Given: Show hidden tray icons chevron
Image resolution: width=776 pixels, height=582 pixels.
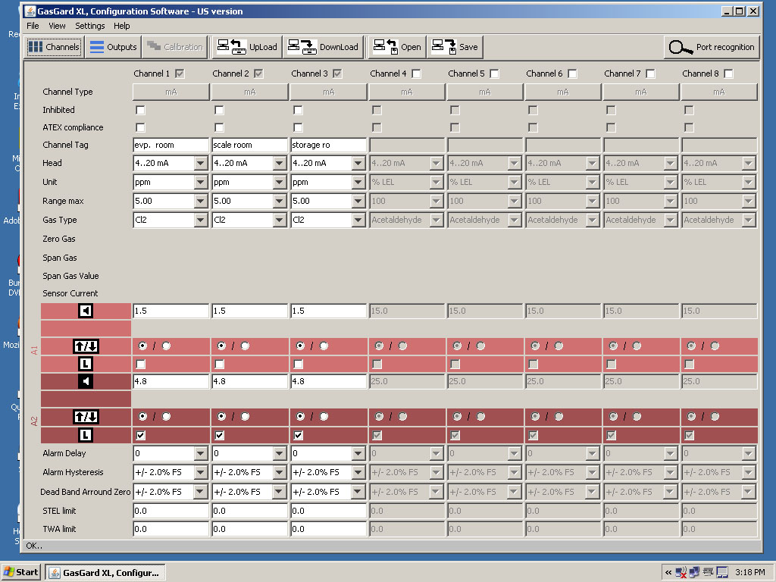Looking at the screenshot, I should pos(668,573).
